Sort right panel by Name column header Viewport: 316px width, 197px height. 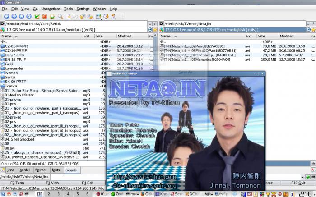(x=202, y=36)
